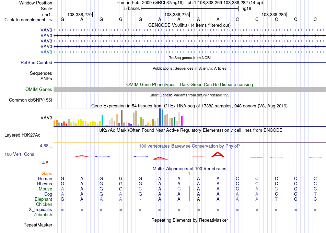Click 'Human Feb. 2009 (GRCh37/hg19)' text

pyautogui.click(x=150, y=3)
